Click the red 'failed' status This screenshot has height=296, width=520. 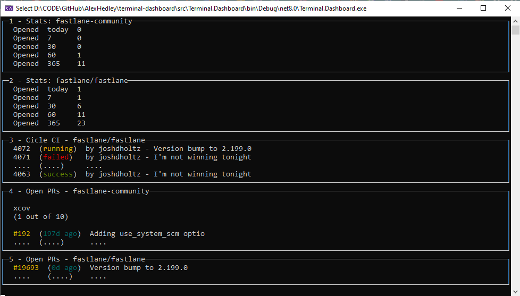click(56, 157)
